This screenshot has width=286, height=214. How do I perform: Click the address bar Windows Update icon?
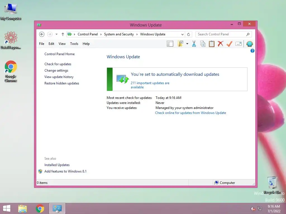click(x=70, y=34)
